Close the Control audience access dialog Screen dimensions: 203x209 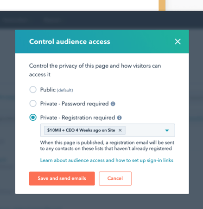click(x=178, y=42)
